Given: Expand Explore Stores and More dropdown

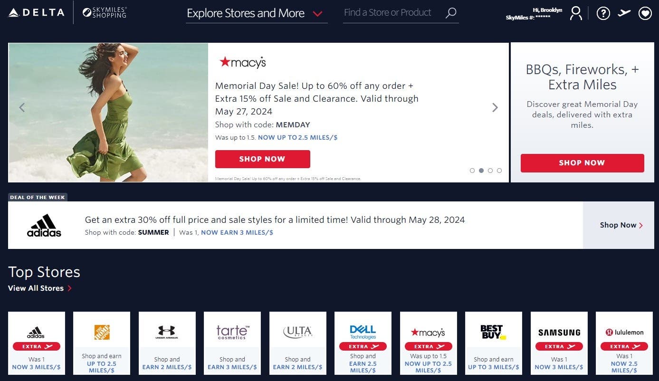Looking at the screenshot, I should [x=257, y=13].
